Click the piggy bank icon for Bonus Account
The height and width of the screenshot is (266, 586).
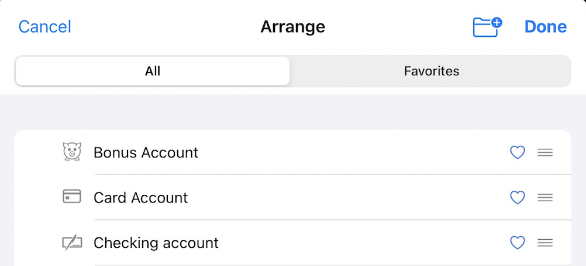(x=71, y=152)
